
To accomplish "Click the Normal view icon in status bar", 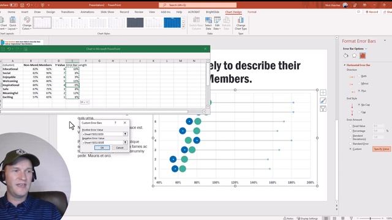I will (326, 218).
